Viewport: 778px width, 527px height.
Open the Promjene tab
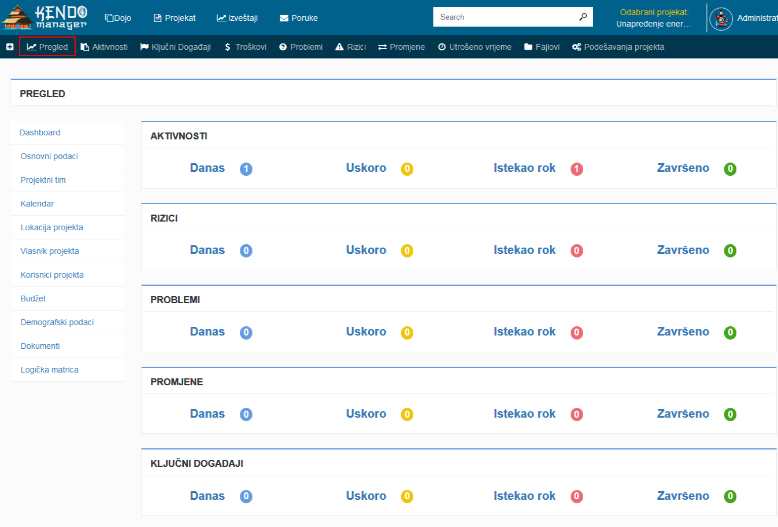(x=401, y=47)
